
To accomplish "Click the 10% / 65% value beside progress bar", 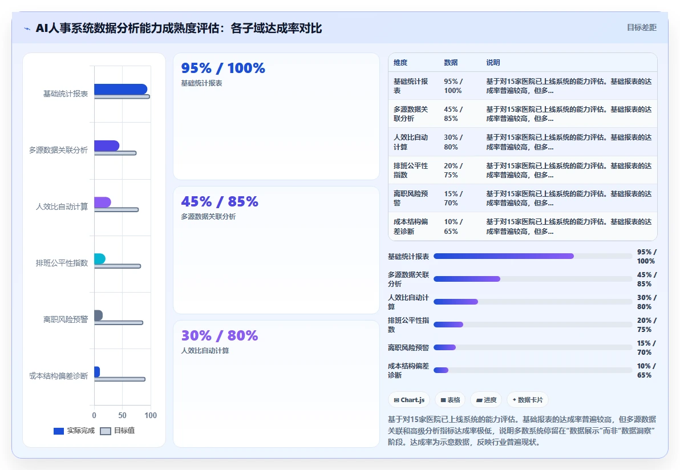I will 646,370.
